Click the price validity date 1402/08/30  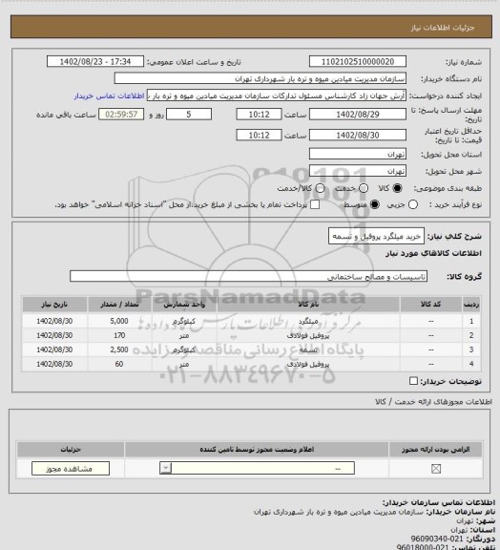click(x=358, y=135)
